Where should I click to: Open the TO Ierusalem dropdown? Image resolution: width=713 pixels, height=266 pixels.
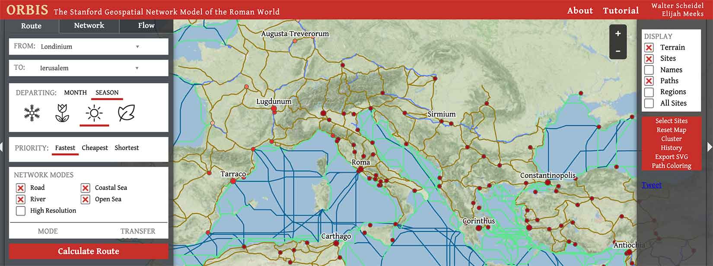pyautogui.click(x=137, y=68)
